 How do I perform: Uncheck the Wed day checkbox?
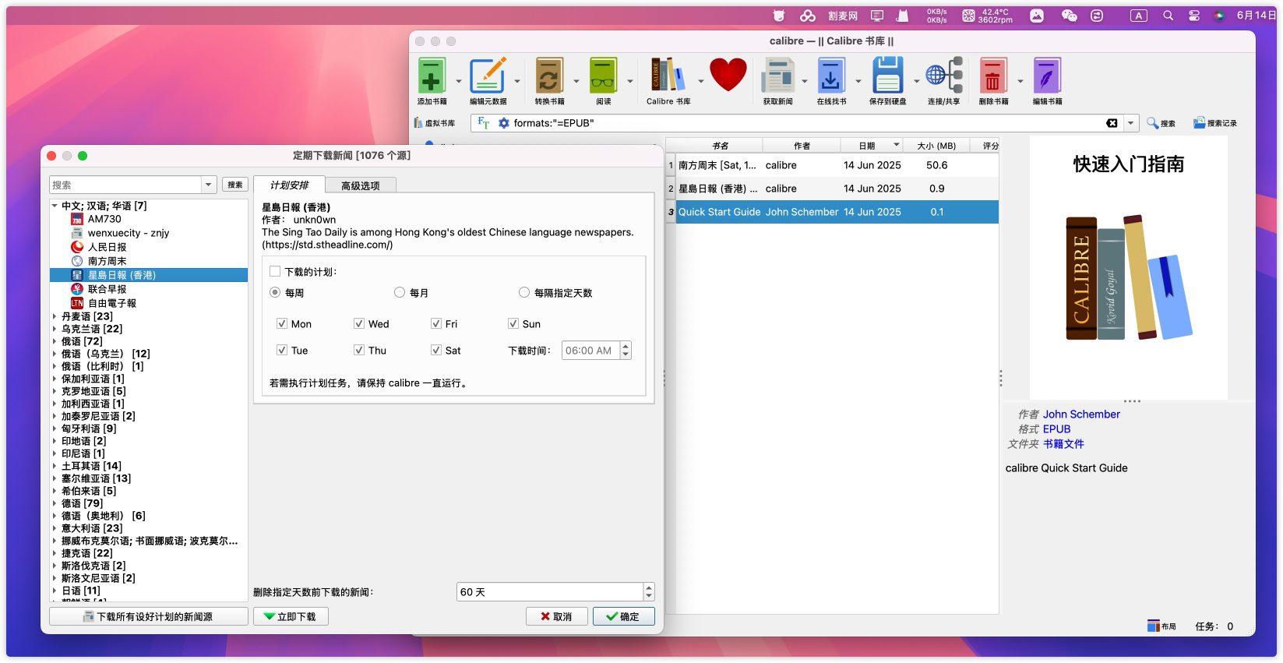coord(359,324)
